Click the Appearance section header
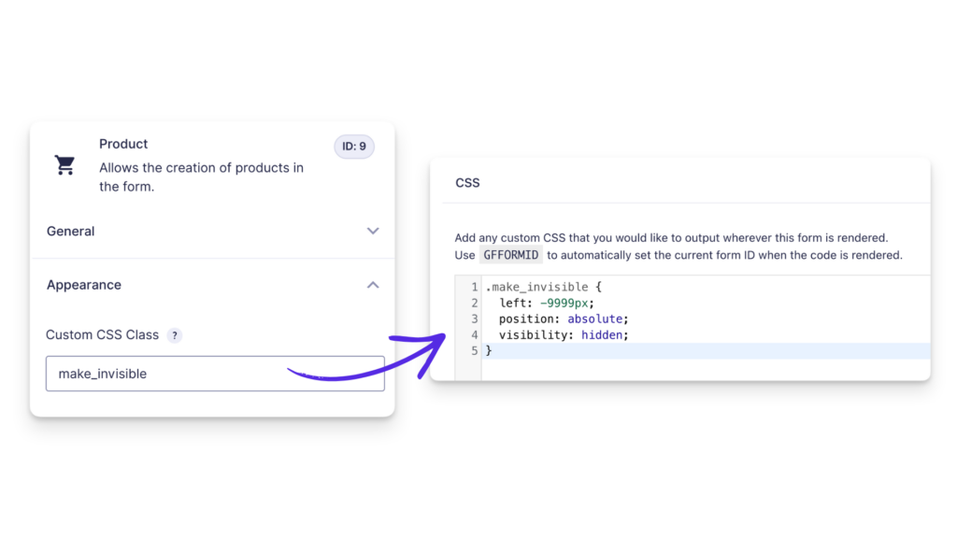This screenshot has width=957, height=538. (212, 285)
